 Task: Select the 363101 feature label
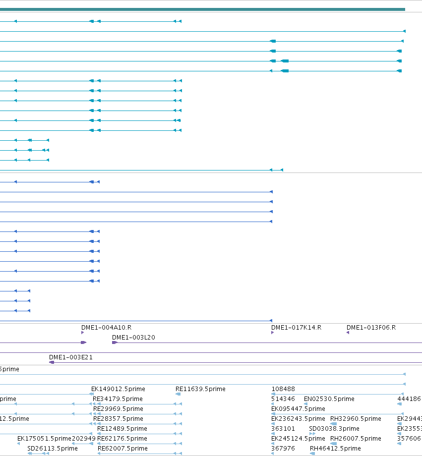pyautogui.click(x=283, y=428)
